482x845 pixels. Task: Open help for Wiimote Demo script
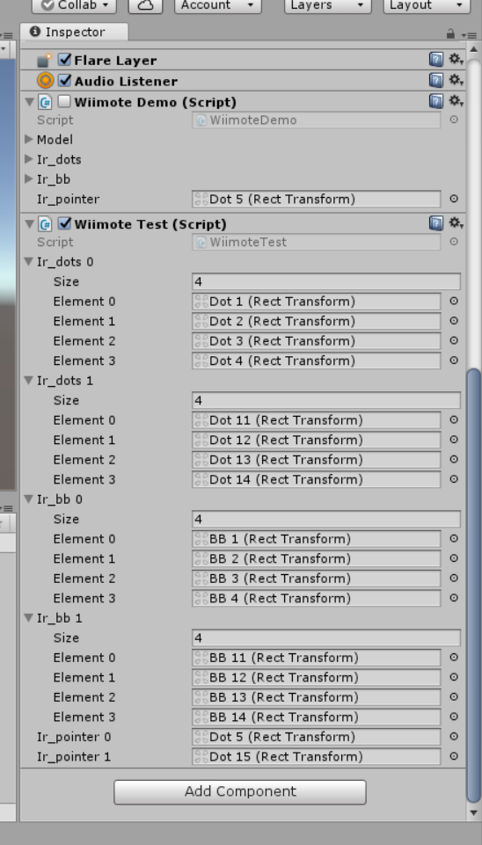point(436,101)
